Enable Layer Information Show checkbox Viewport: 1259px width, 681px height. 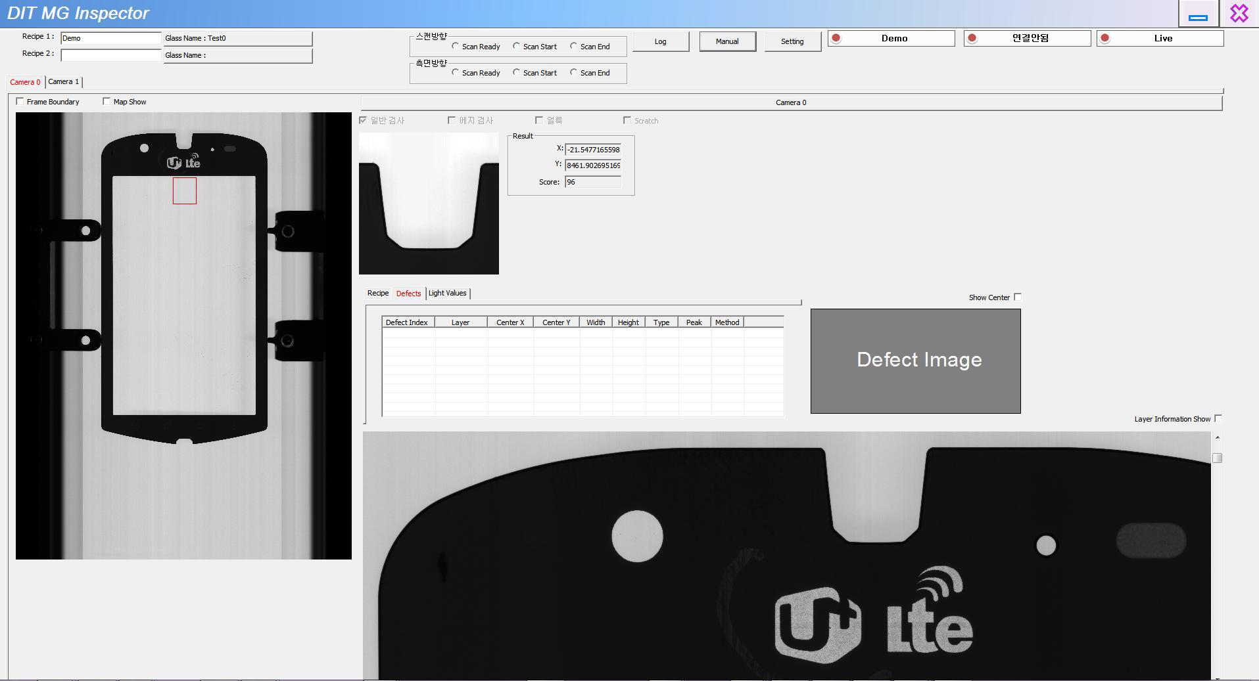click(x=1218, y=418)
